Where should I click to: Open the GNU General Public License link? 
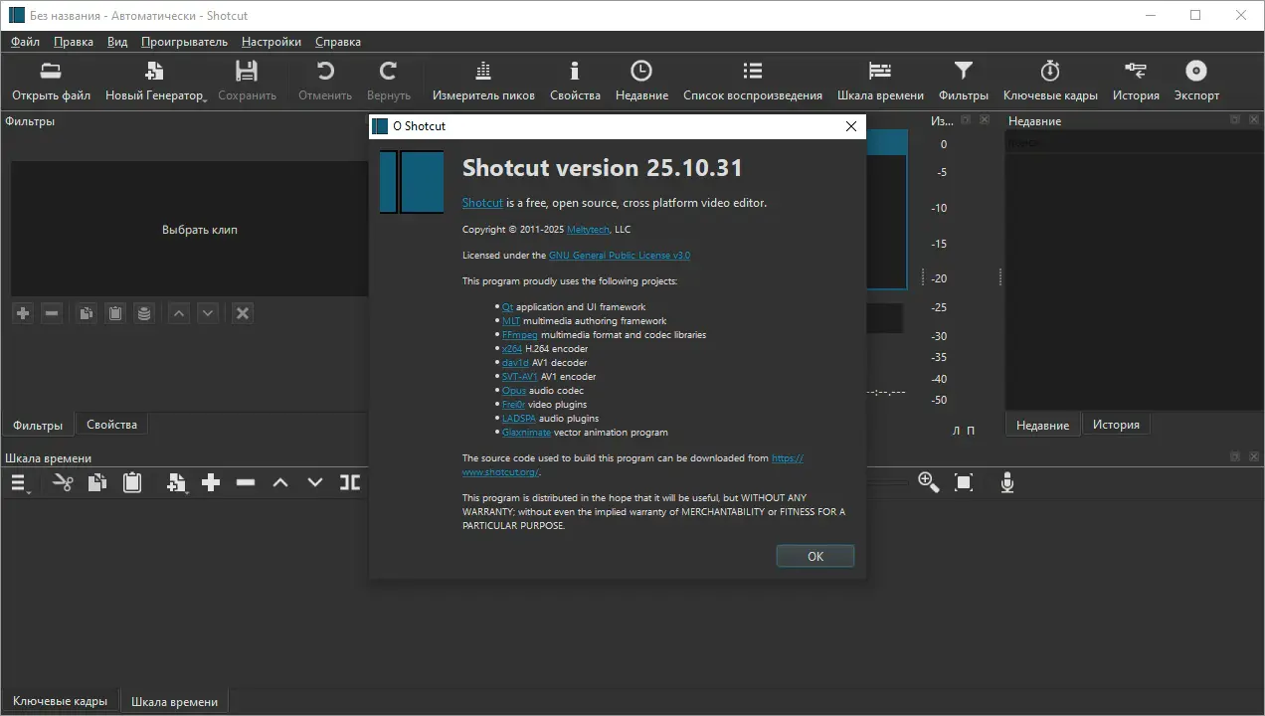tap(619, 256)
